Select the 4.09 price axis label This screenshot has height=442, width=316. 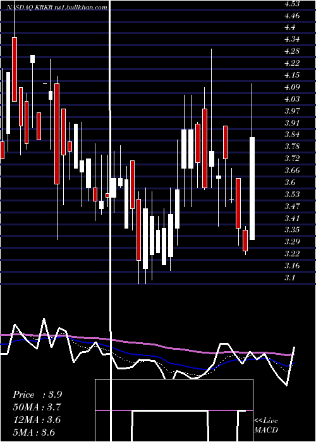click(292, 87)
